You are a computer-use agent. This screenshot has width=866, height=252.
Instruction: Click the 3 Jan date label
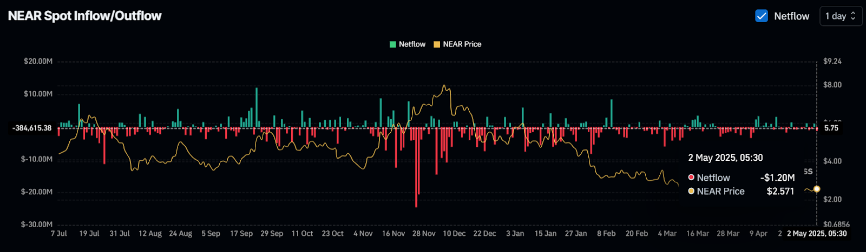click(515, 234)
